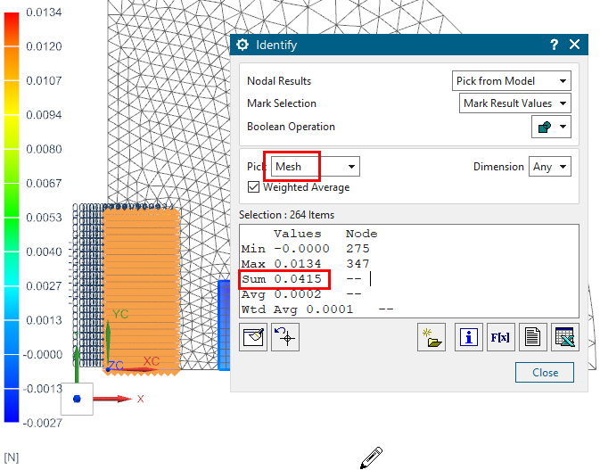600x470 pixels.
Task: Click the F[x] function icon
Action: pos(499,338)
